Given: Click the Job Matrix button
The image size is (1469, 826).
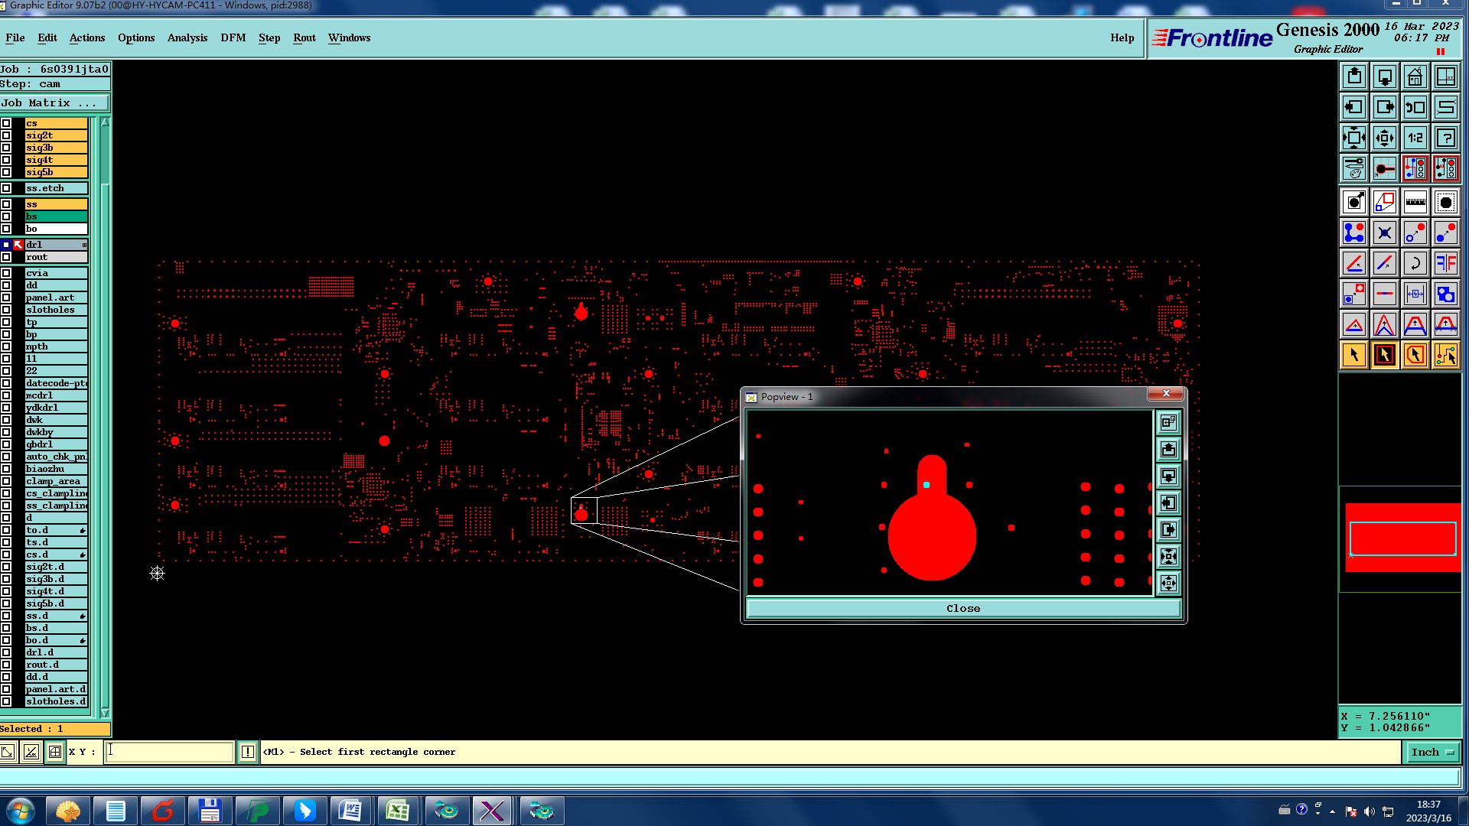Looking at the screenshot, I should 54,102.
